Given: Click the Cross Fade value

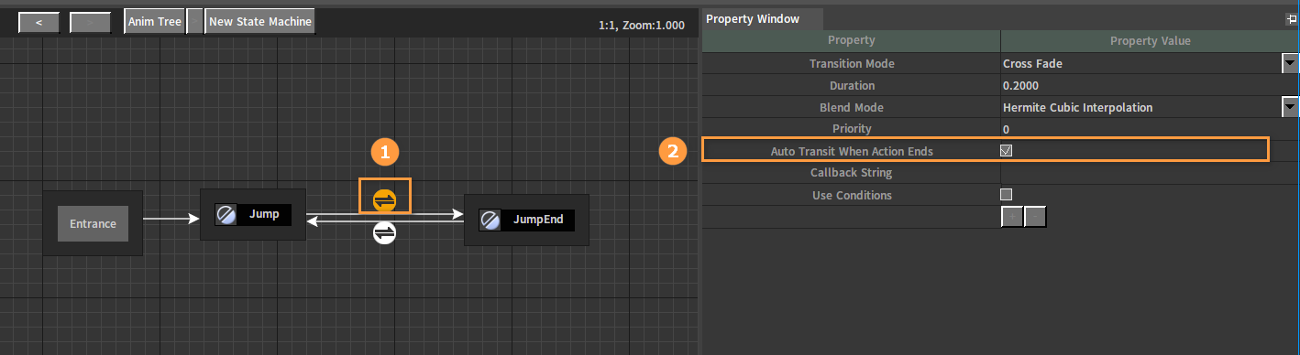Looking at the screenshot, I should [1032, 64].
